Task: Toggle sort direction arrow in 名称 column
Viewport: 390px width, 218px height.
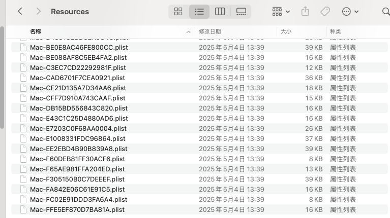Action: pyautogui.click(x=189, y=32)
